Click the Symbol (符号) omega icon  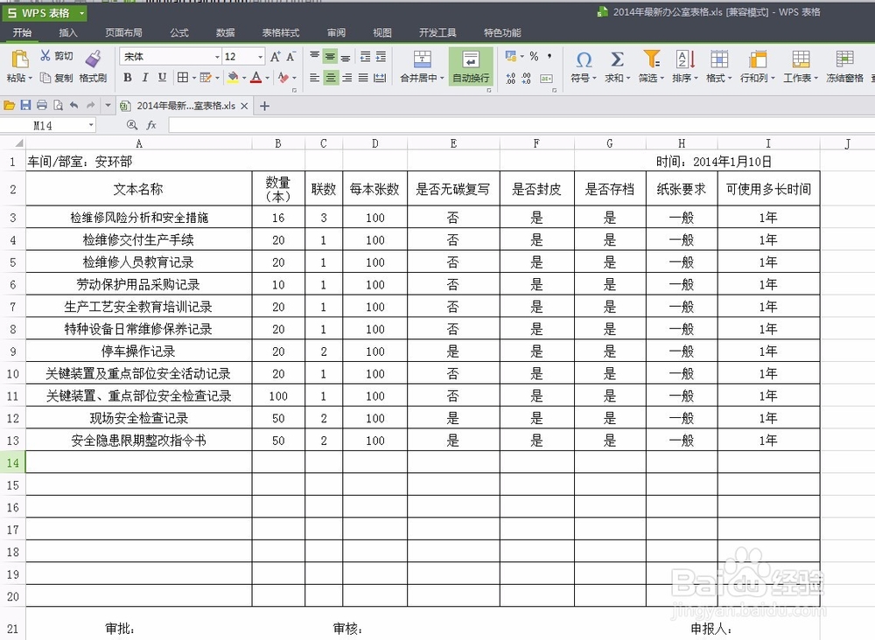point(584,59)
